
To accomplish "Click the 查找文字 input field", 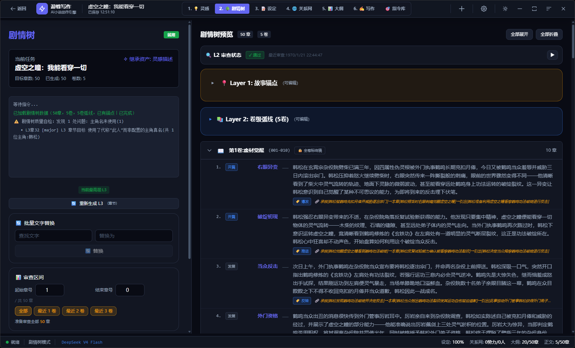I will point(53,236).
